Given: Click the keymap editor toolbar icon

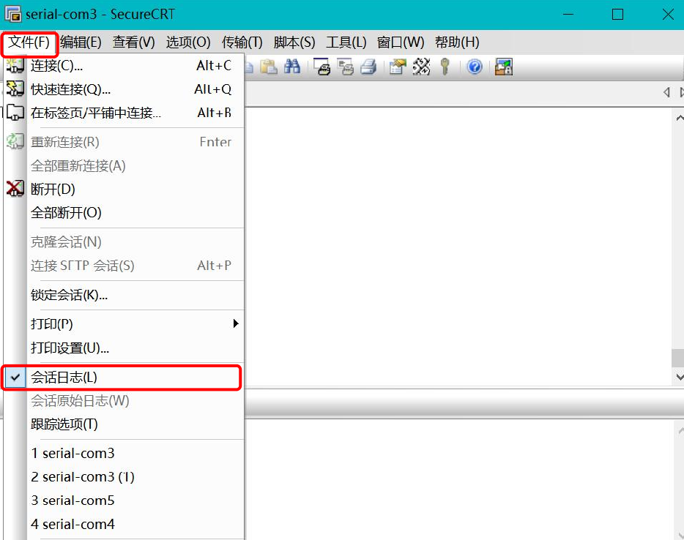Looking at the screenshot, I should pyautogui.click(x=421, y=67).
